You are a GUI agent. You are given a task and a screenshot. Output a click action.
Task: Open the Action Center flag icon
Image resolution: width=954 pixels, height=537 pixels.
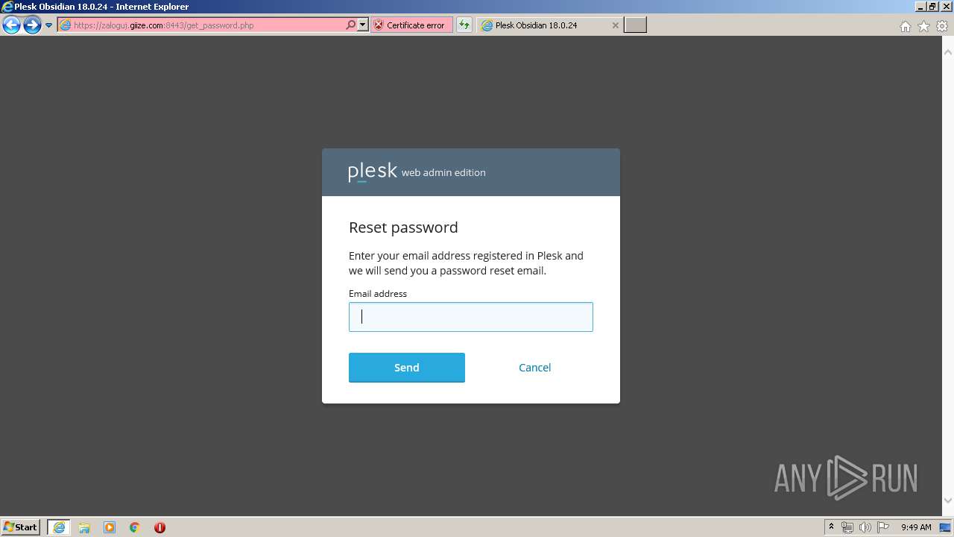click(882, 527)
